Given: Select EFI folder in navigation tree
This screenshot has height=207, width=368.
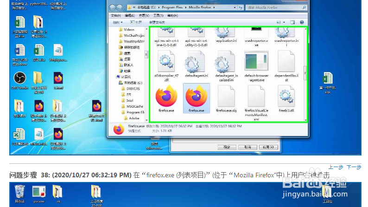Looking at the screenshot, I should tap(126, 95).
